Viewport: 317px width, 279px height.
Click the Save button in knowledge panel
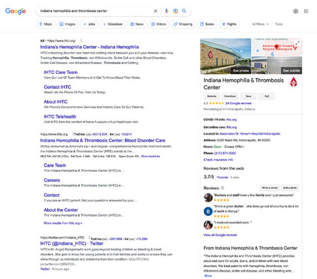[248, 97]
